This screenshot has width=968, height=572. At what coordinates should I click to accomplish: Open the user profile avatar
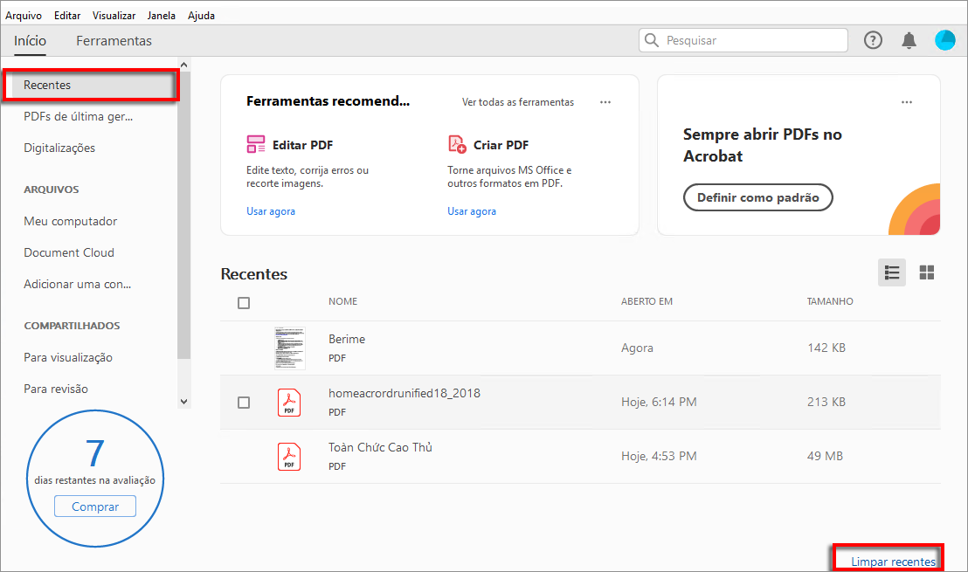(944, 40)
